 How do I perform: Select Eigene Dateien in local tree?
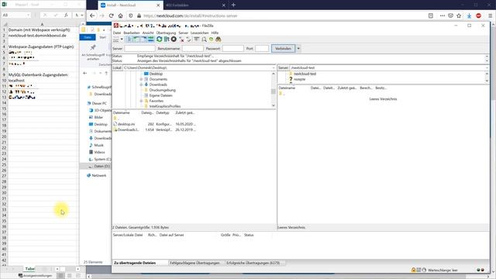160,95
